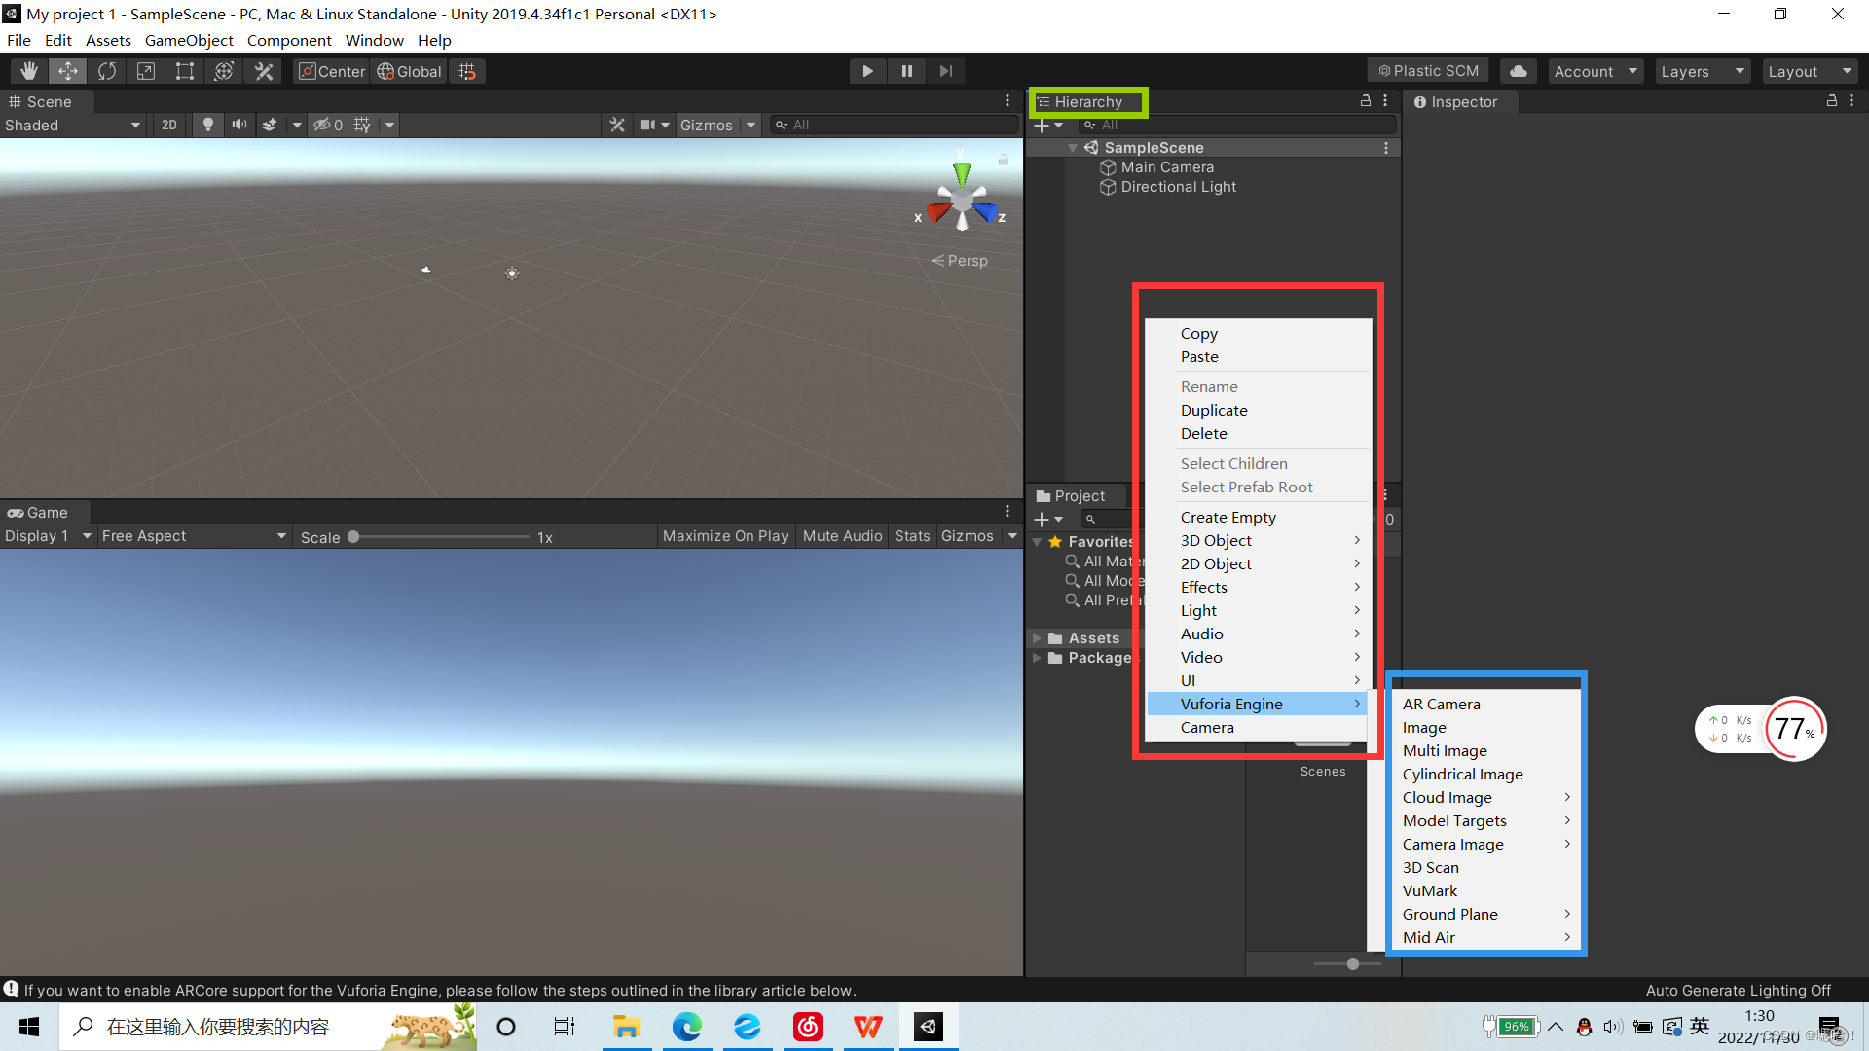Click the Unity cloud services icon
The image size is (1869, 1051).
[x=1517, y=70]
